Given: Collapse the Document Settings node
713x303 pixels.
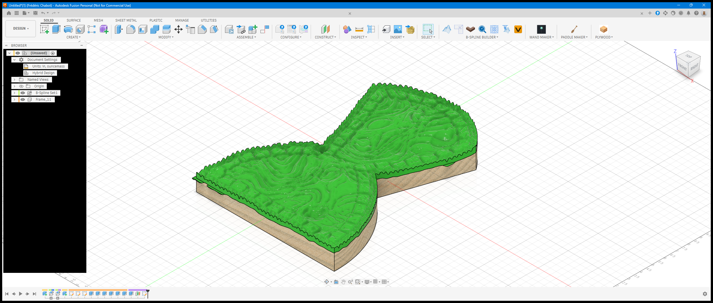Looking at the screenshot, I should 14,60.
